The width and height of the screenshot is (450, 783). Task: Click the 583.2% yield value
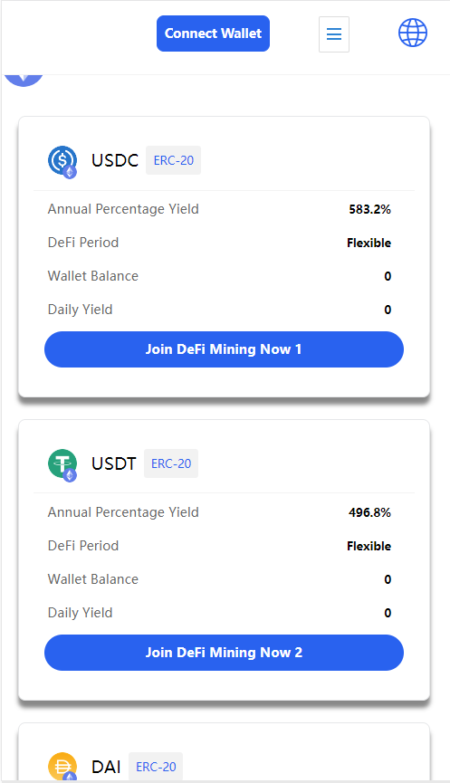370,209
